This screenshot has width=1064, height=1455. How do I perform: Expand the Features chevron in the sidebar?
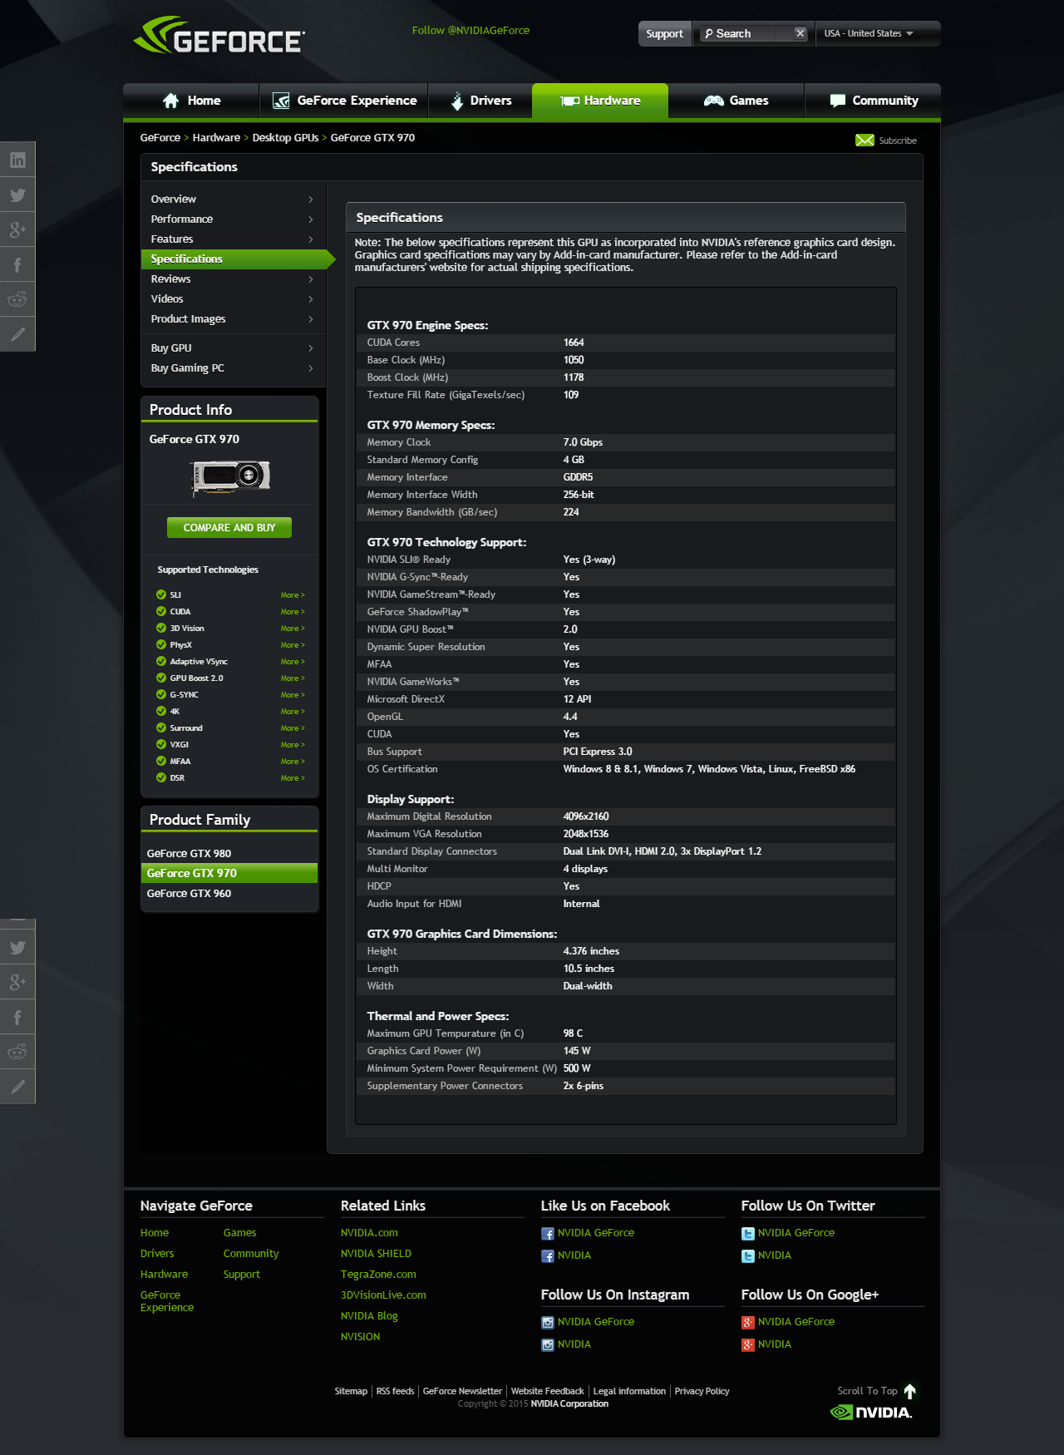click(311, 239)
